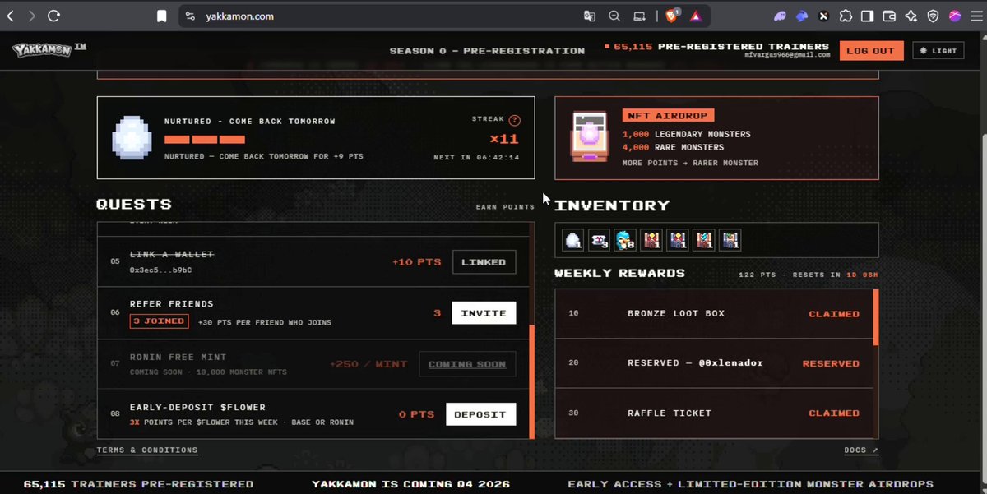Open the browser extensions puzzle icon
This screenshot has height=494, width=987.
click(x=845, y=16)
